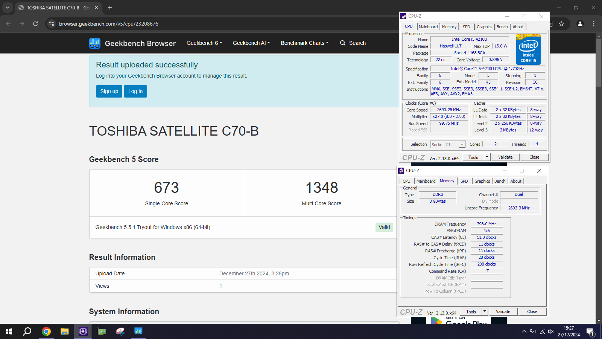Switch to Memory tab in upper CPU-Z window
The height and width of the screenshot is (339, 602).
pos(449,27)
